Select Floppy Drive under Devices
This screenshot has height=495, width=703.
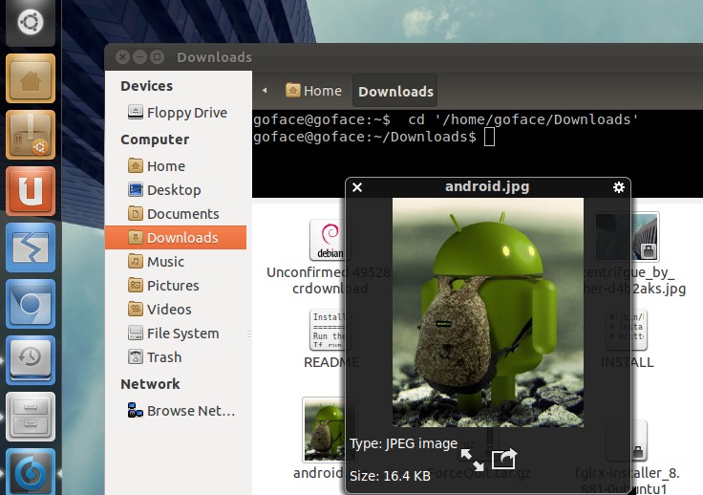[177, 113]
